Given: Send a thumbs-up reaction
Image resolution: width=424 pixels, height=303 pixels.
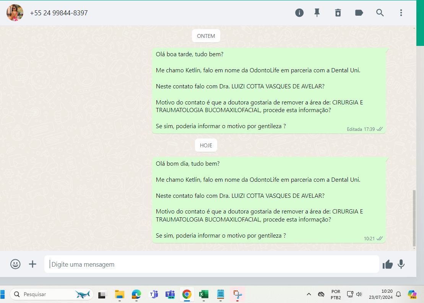Looking at the screenshot, I should point(388,264).
